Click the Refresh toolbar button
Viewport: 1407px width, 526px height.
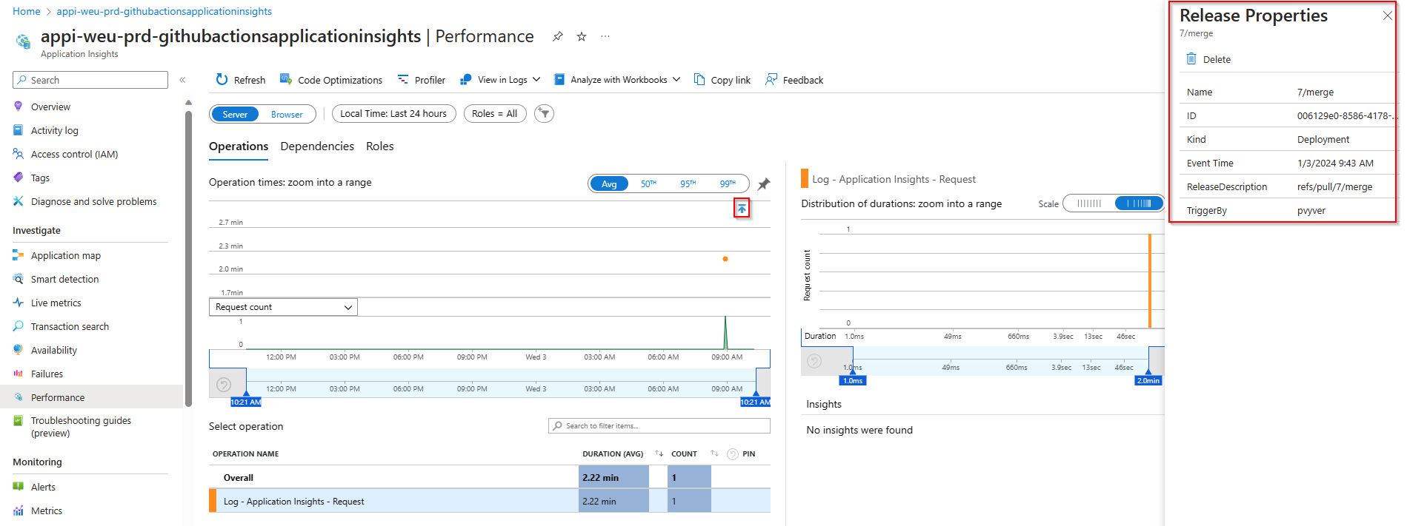(x=240, y=80)
